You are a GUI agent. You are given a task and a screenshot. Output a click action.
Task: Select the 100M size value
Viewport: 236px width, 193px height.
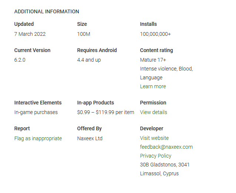coord(84,34)
